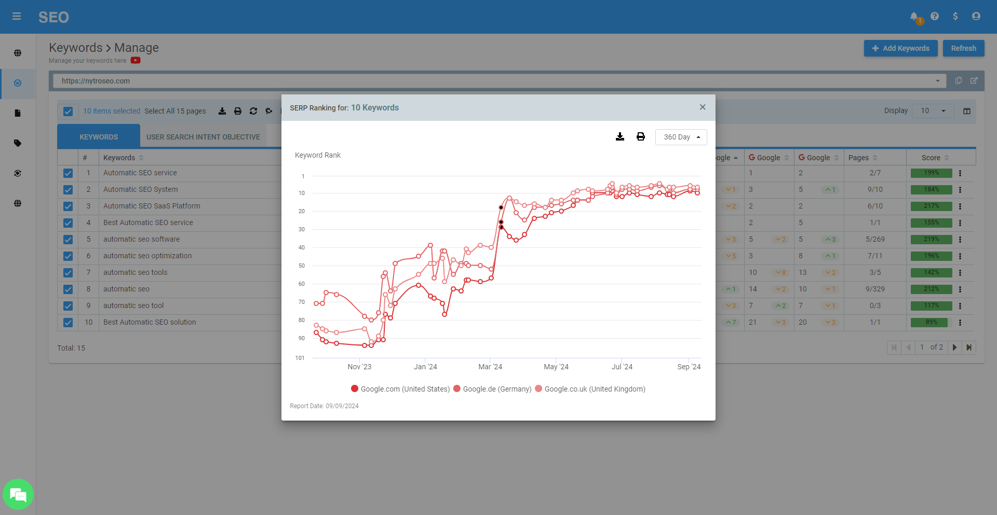Image resolution: width=997 pixels, height=515 pixels.
Task: Print the SERP ranking chart
Action: tap(640, 136)
